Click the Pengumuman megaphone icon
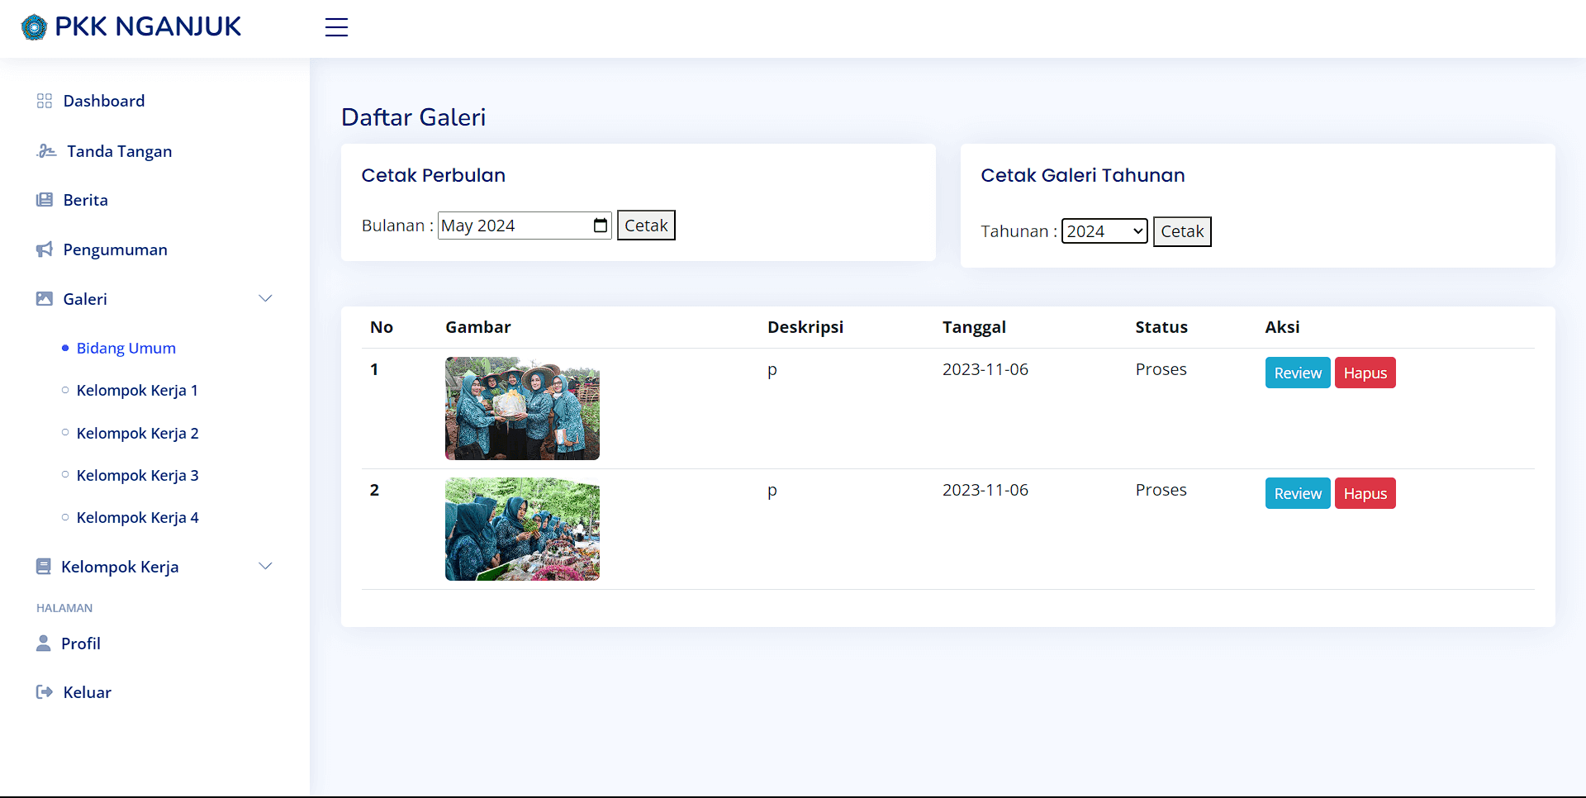Viewport: 1586px width, 798px height. click(45, 249)
